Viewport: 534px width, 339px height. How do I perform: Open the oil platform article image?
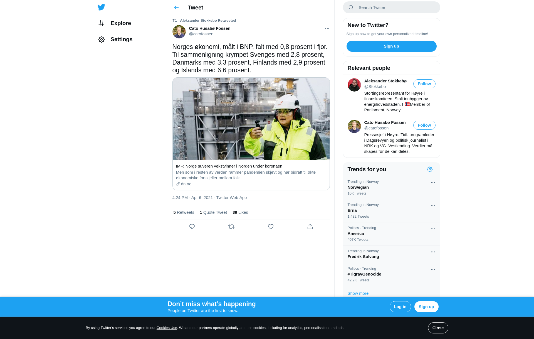tap(251, 119)
